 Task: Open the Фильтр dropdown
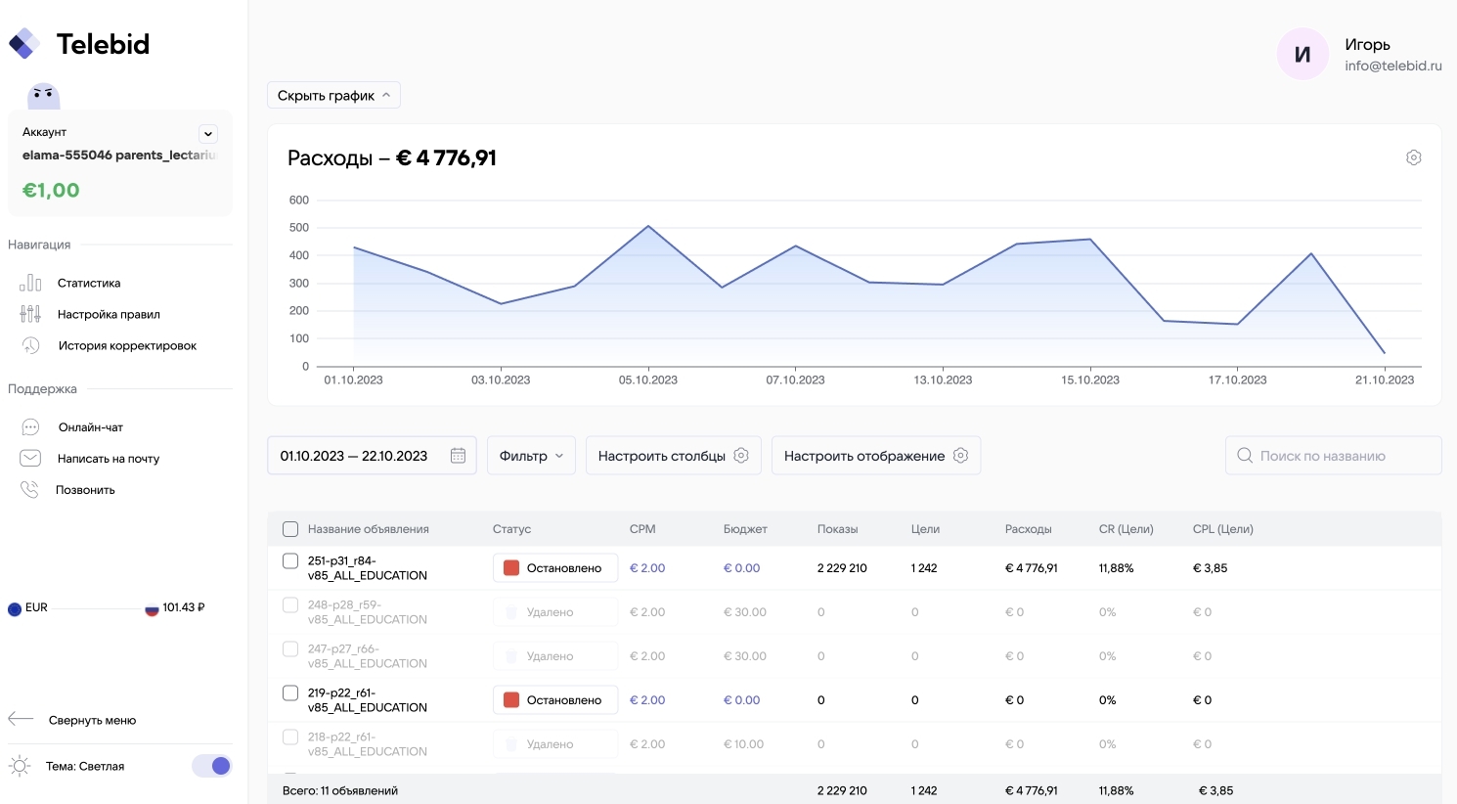(531, 456)
